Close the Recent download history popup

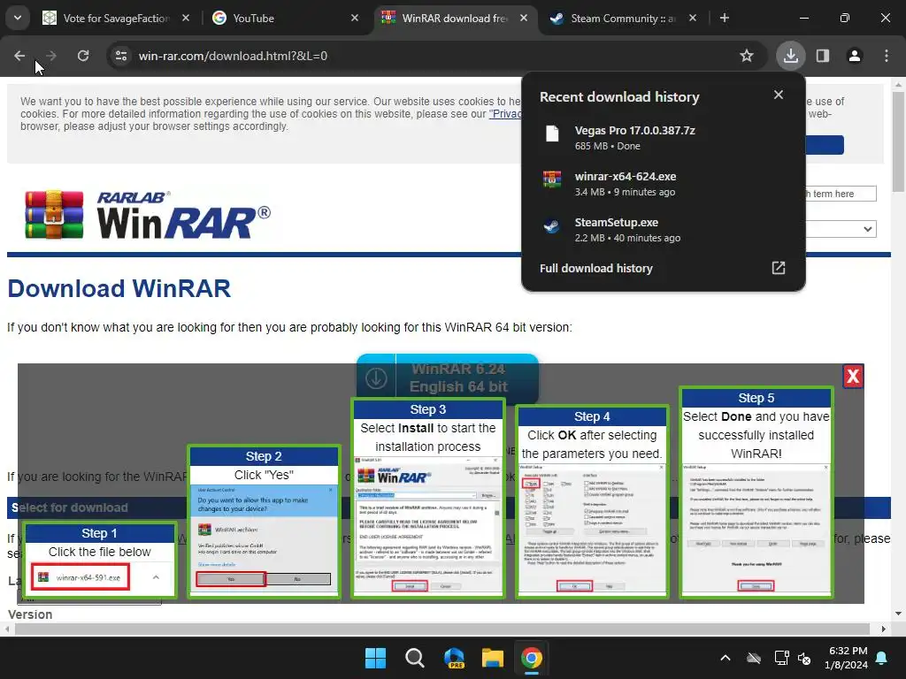tap(779, 95)
